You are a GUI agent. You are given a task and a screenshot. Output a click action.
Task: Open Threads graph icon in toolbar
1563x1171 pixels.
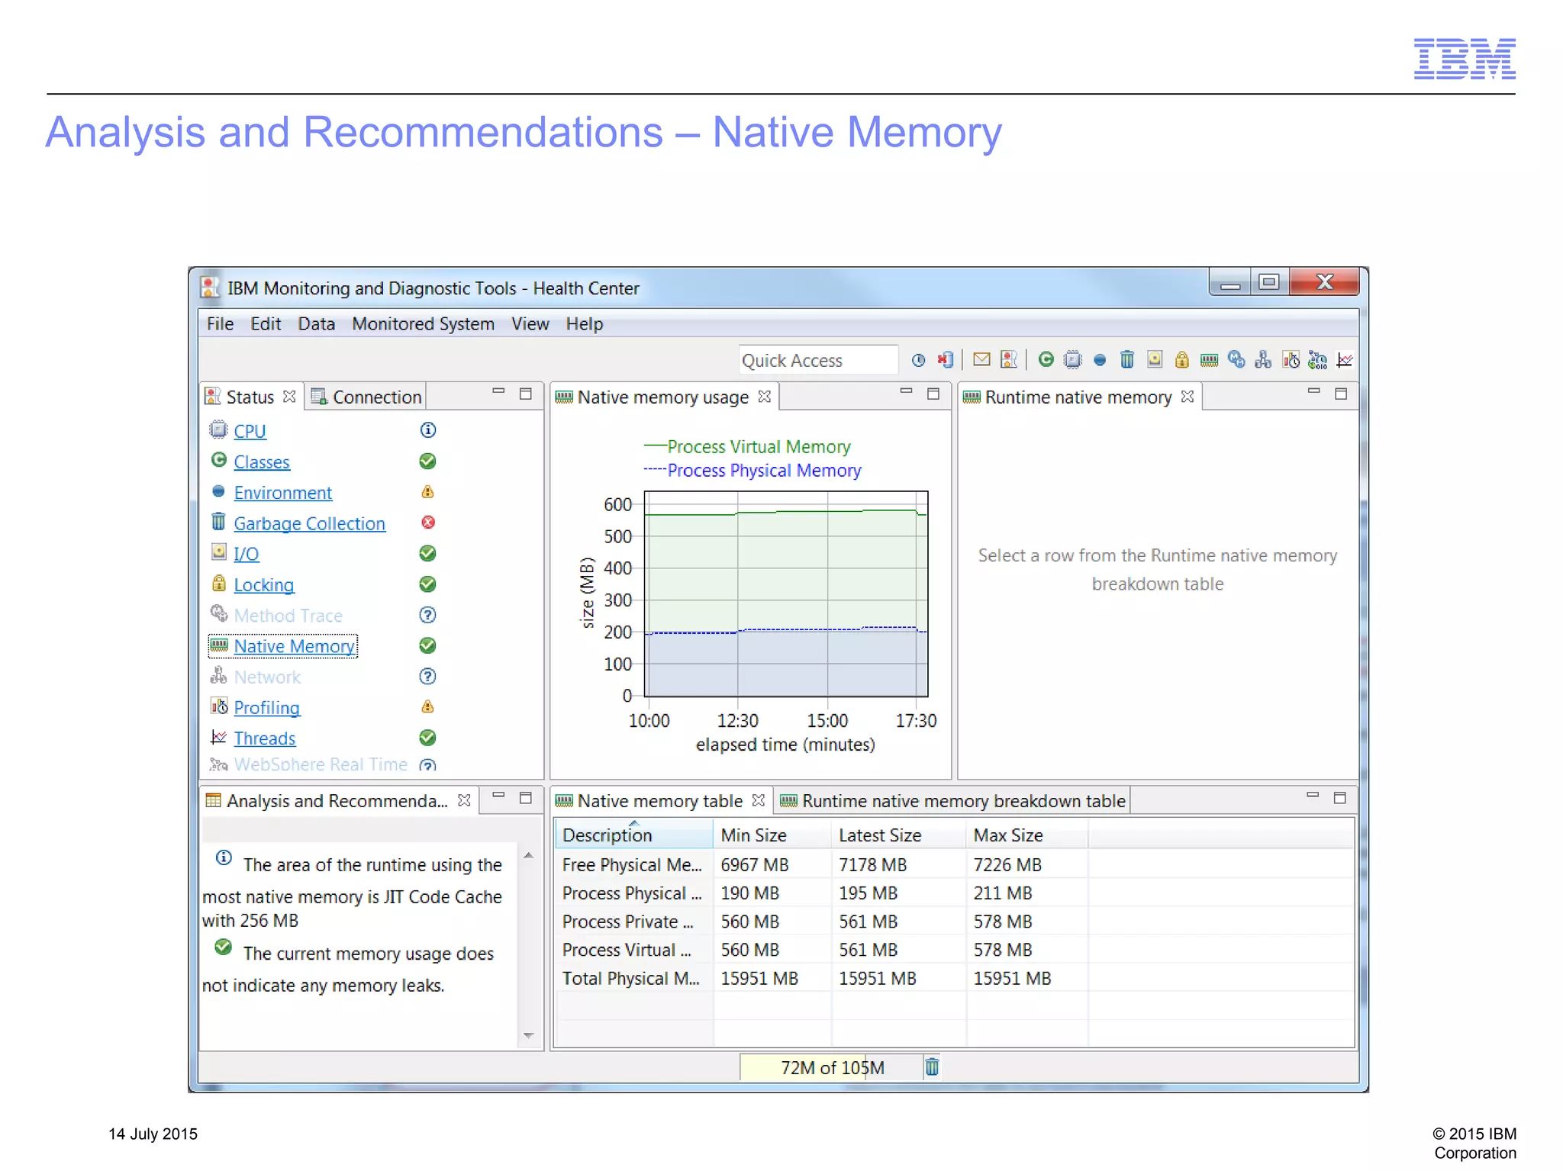pos(1345,359)
